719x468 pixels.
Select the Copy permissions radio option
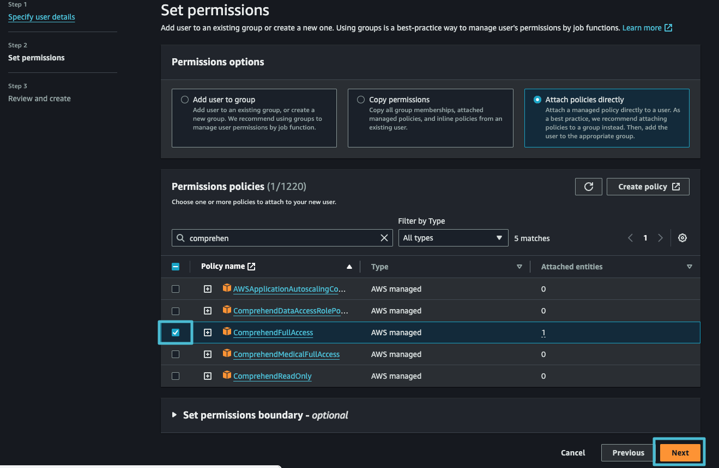tap(361, 100)
